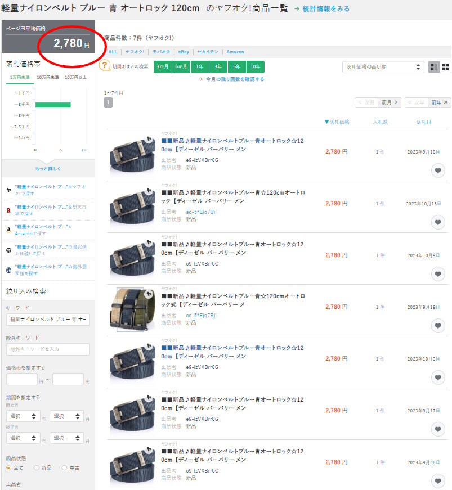Switch to grid view layout icon

pyautogui.click(x=445, y=67)
